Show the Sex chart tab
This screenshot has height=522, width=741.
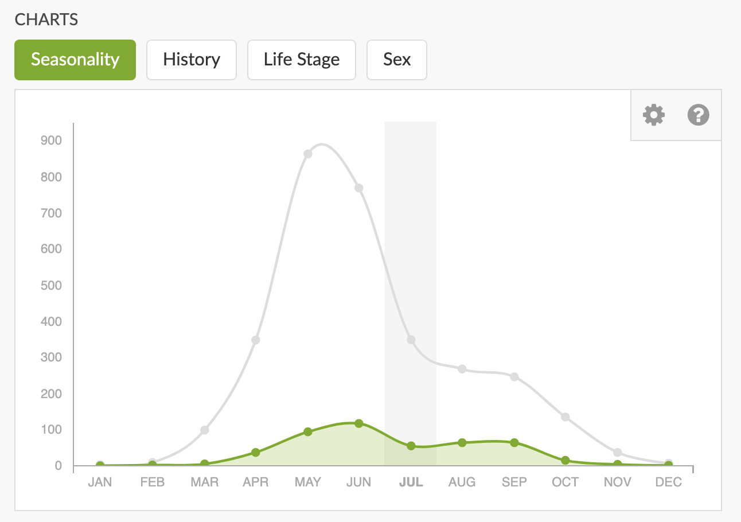397,60
